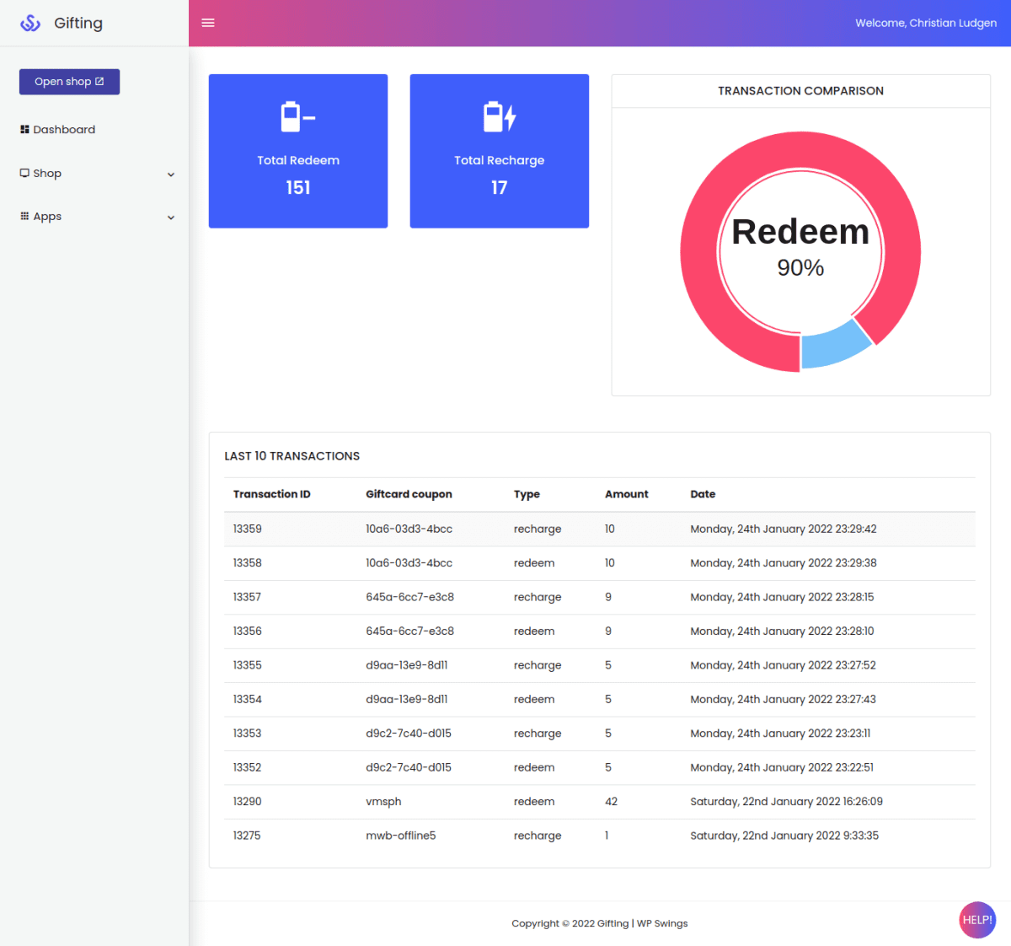Collapse the sidebar with the menu toggle
Screen dimensions: 1011x946
pyautogui.click(x=208, y=23)
